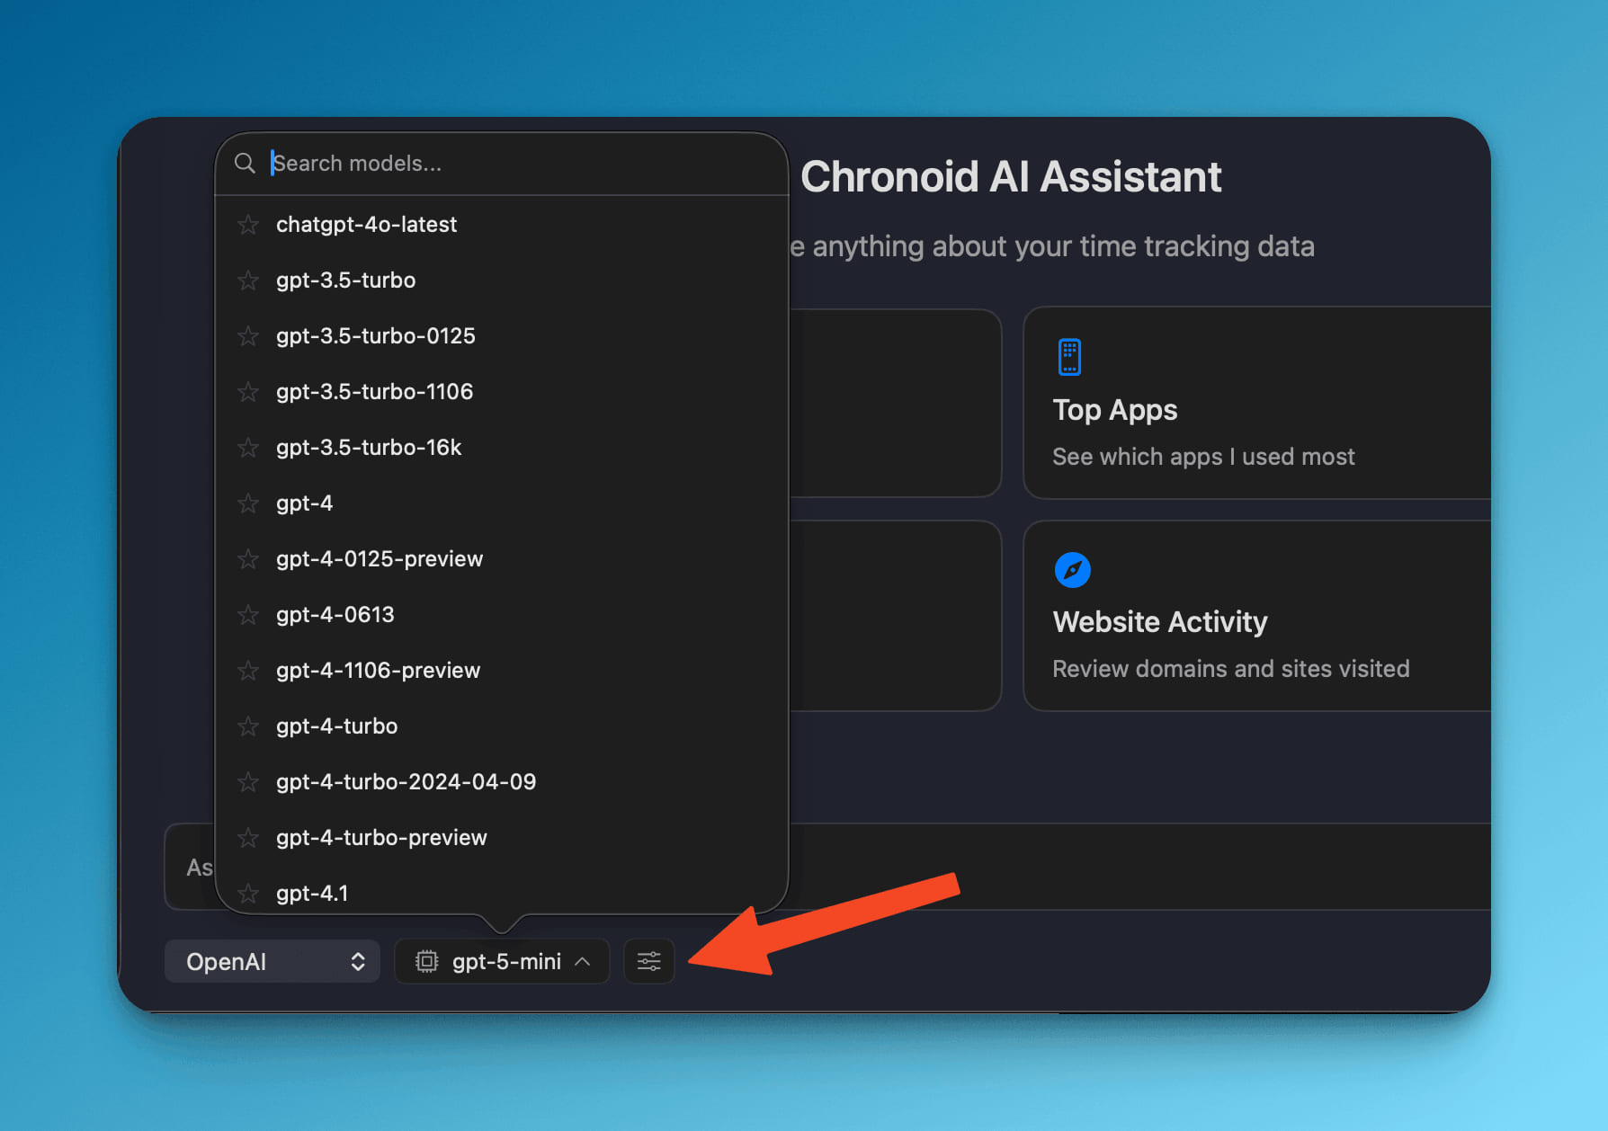Open the Top Apps suggestion card

point(1255,403)
